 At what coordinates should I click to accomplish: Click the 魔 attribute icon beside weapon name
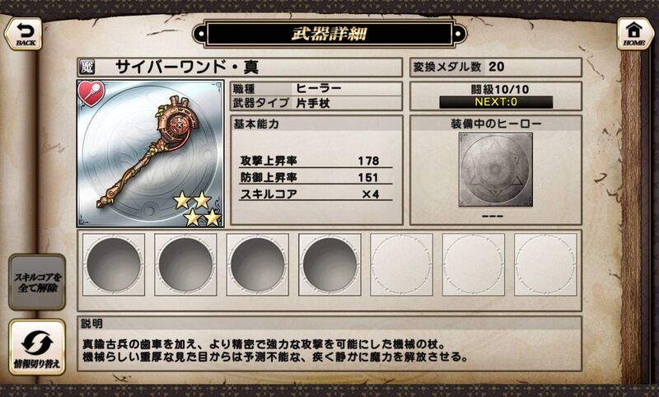[86, 67]
